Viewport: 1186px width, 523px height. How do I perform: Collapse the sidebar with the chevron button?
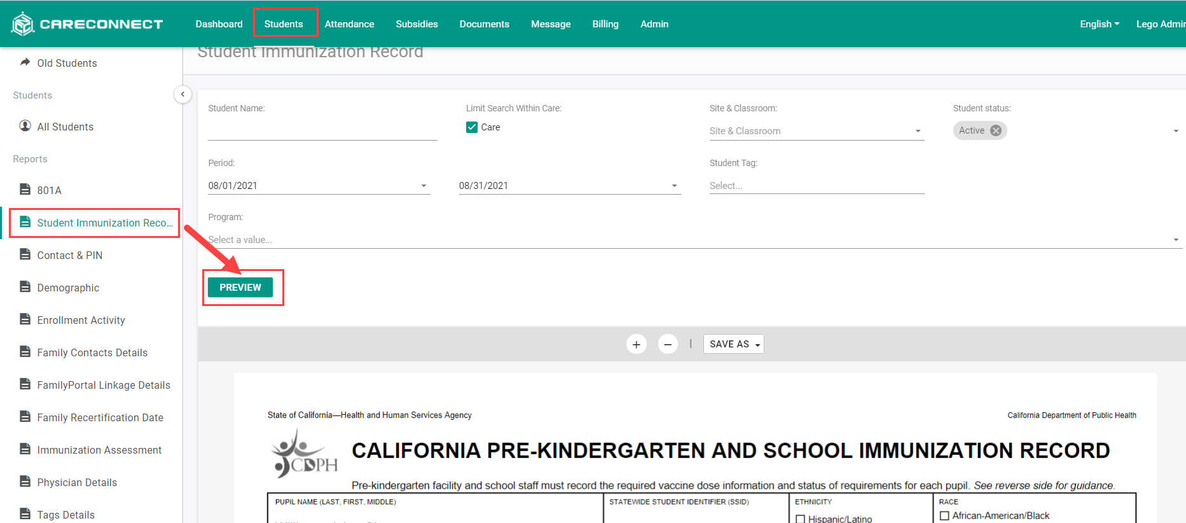click(183, 94)
